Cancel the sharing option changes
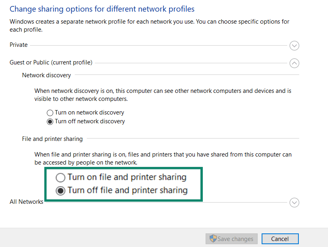This screenshot has width=328, height=247. (280, 239)
